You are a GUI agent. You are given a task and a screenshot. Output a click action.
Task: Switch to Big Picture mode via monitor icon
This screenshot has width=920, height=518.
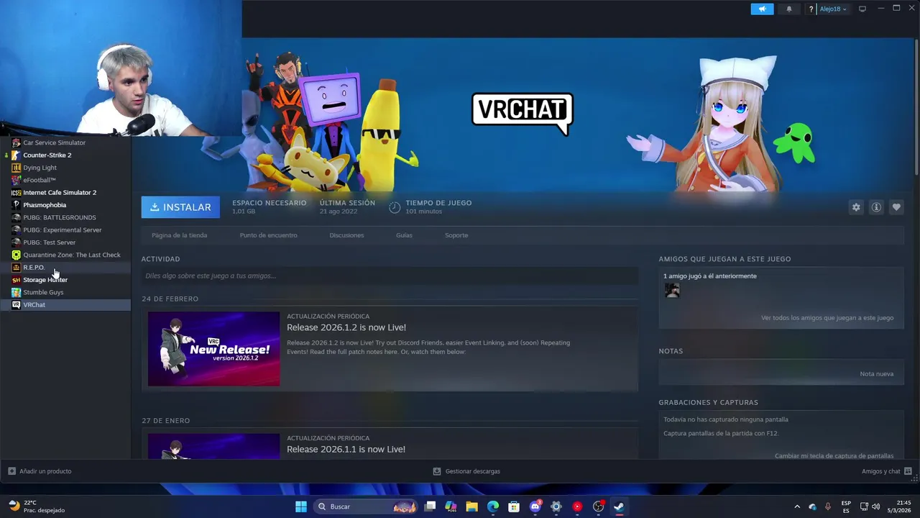tap(862, 9)
